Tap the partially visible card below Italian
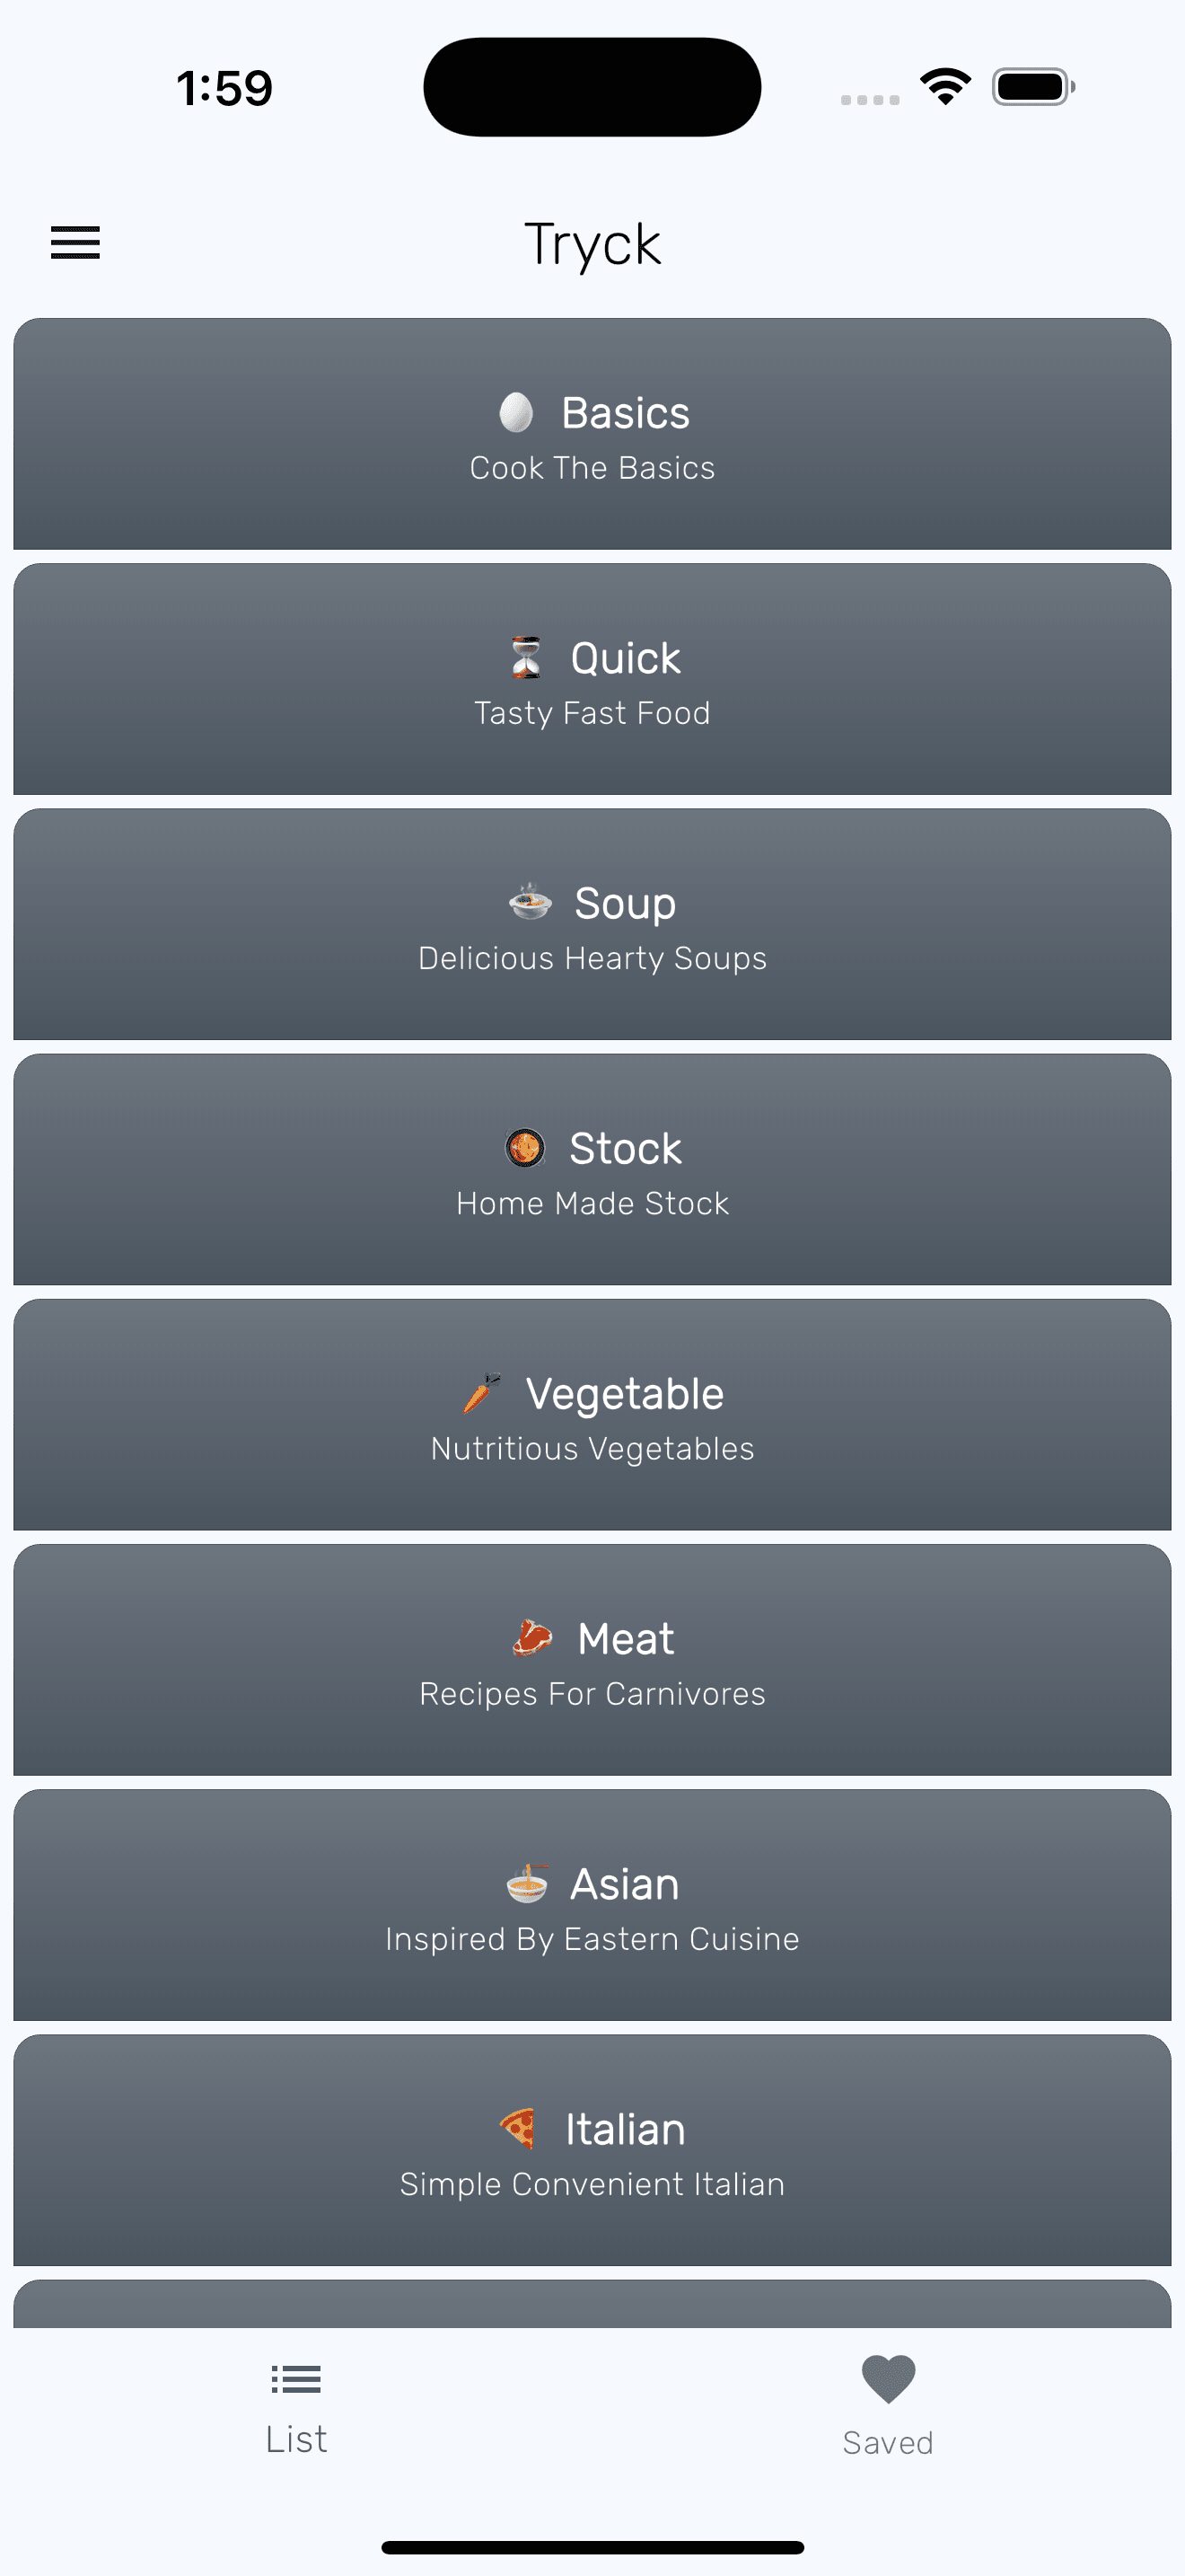Screen dimensions: 1185x2576 point(592,2304)
